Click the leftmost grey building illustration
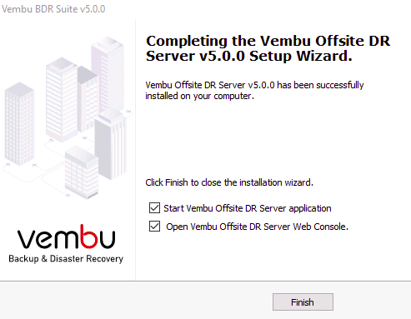Viewport: 411px width, 319px height. pyautogui.click(x=19, y=123)
